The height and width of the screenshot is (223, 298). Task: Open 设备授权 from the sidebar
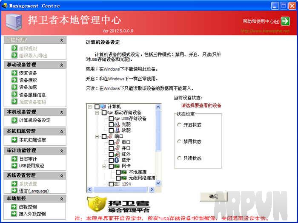pyautogui.click(x=28, y=80)
